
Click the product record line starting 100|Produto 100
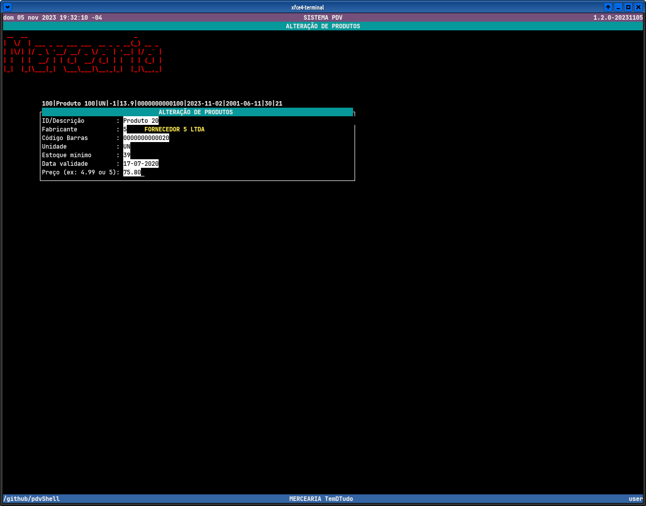[162, 104]
